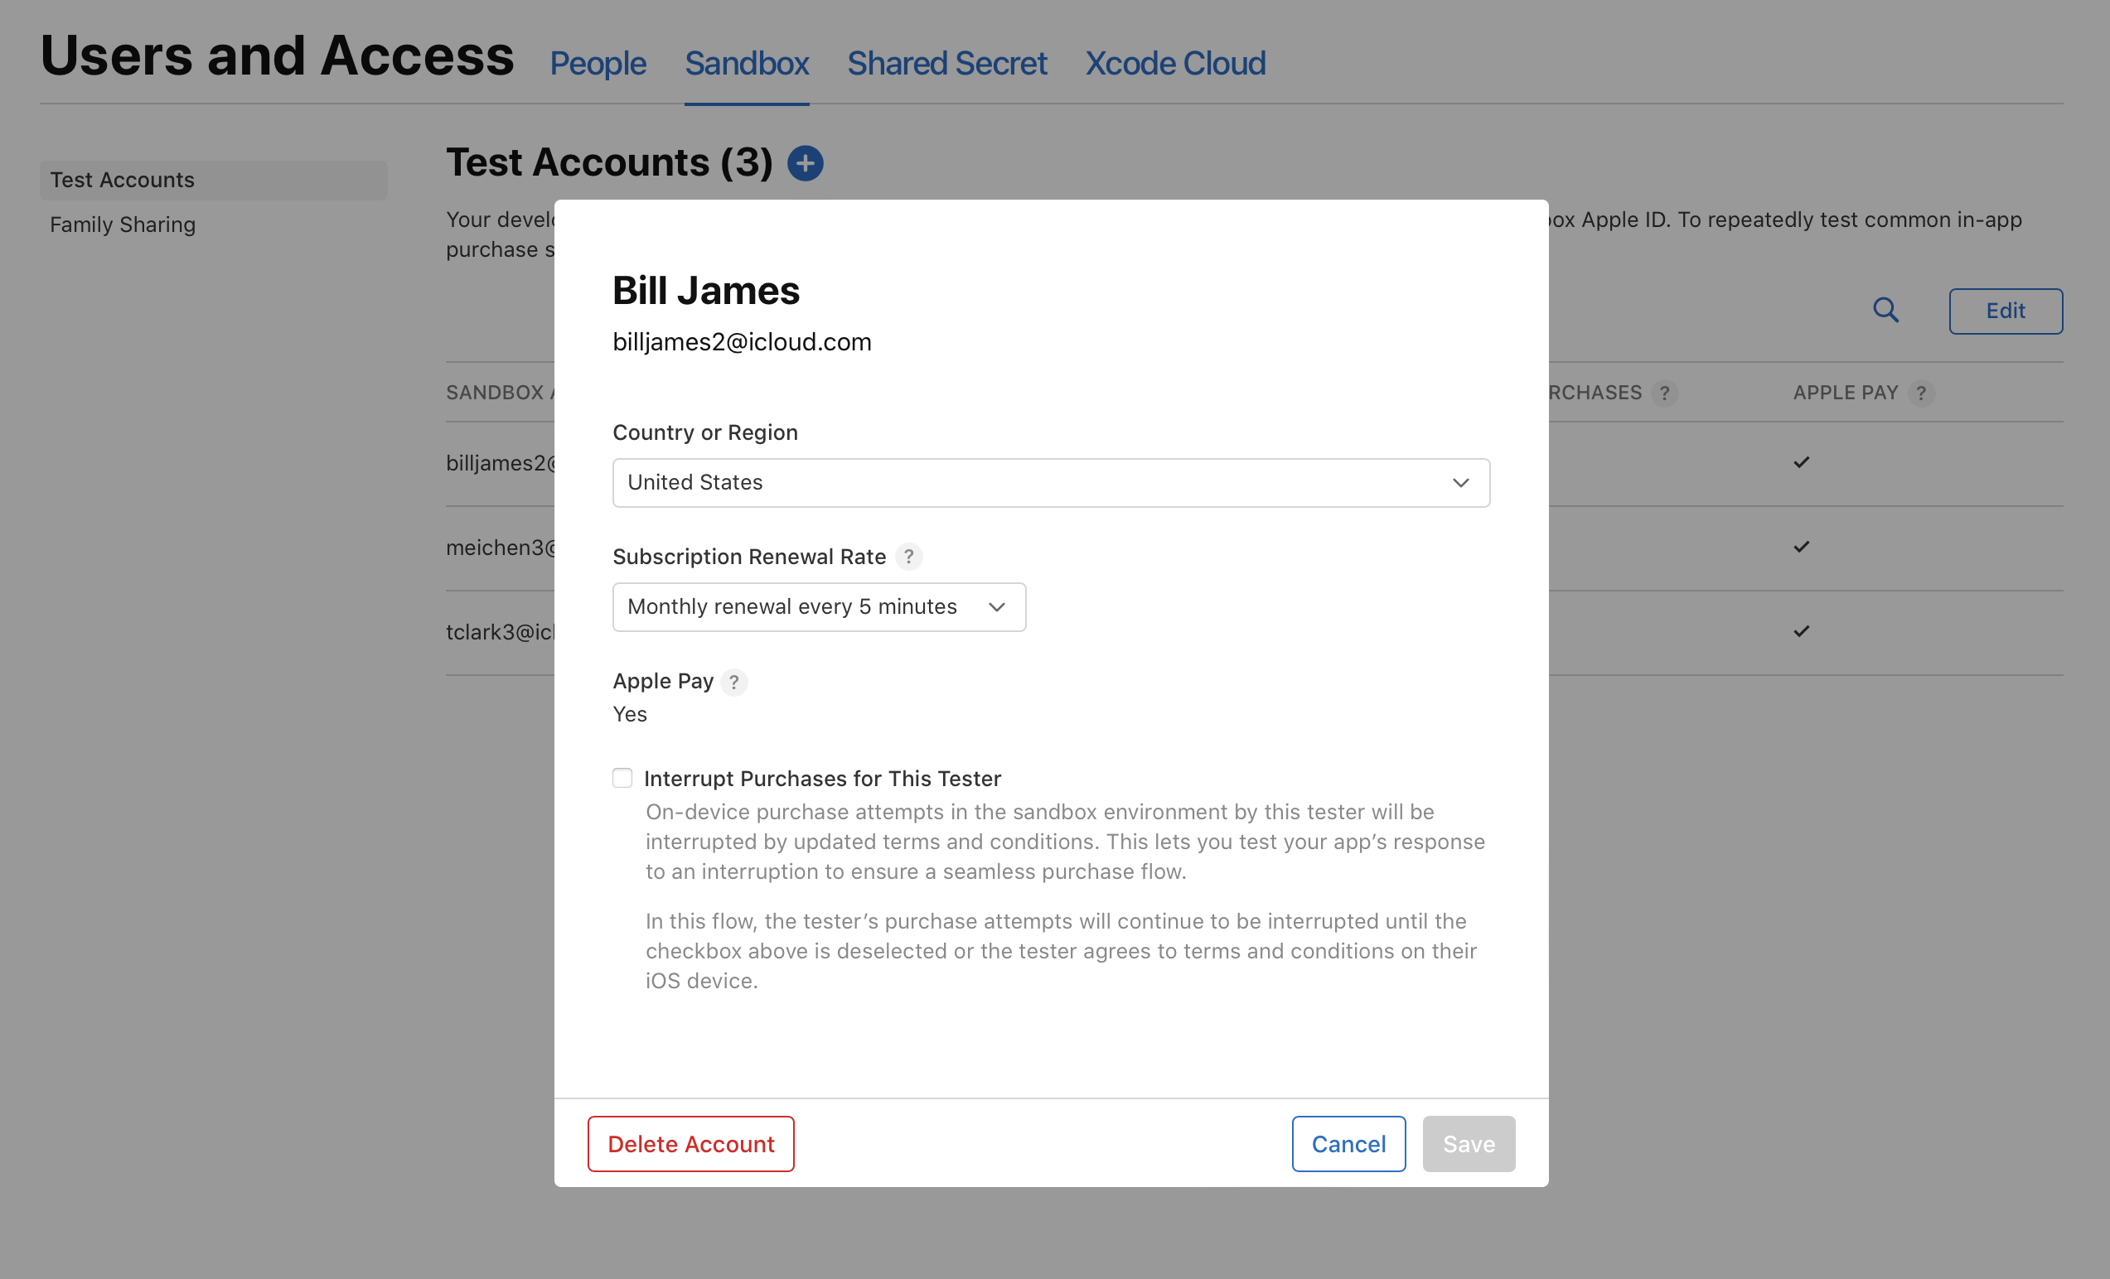Click the question mark icon next to Apple Pay
2110x1279 pixels.
734,681
